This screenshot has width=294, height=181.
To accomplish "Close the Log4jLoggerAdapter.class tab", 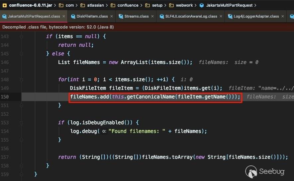I will click(283, 16).
